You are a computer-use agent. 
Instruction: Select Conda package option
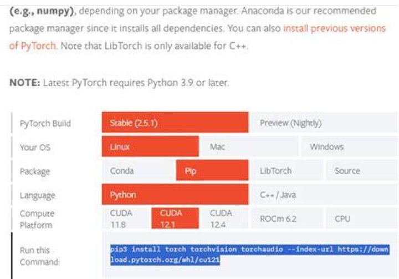(138, 170)
